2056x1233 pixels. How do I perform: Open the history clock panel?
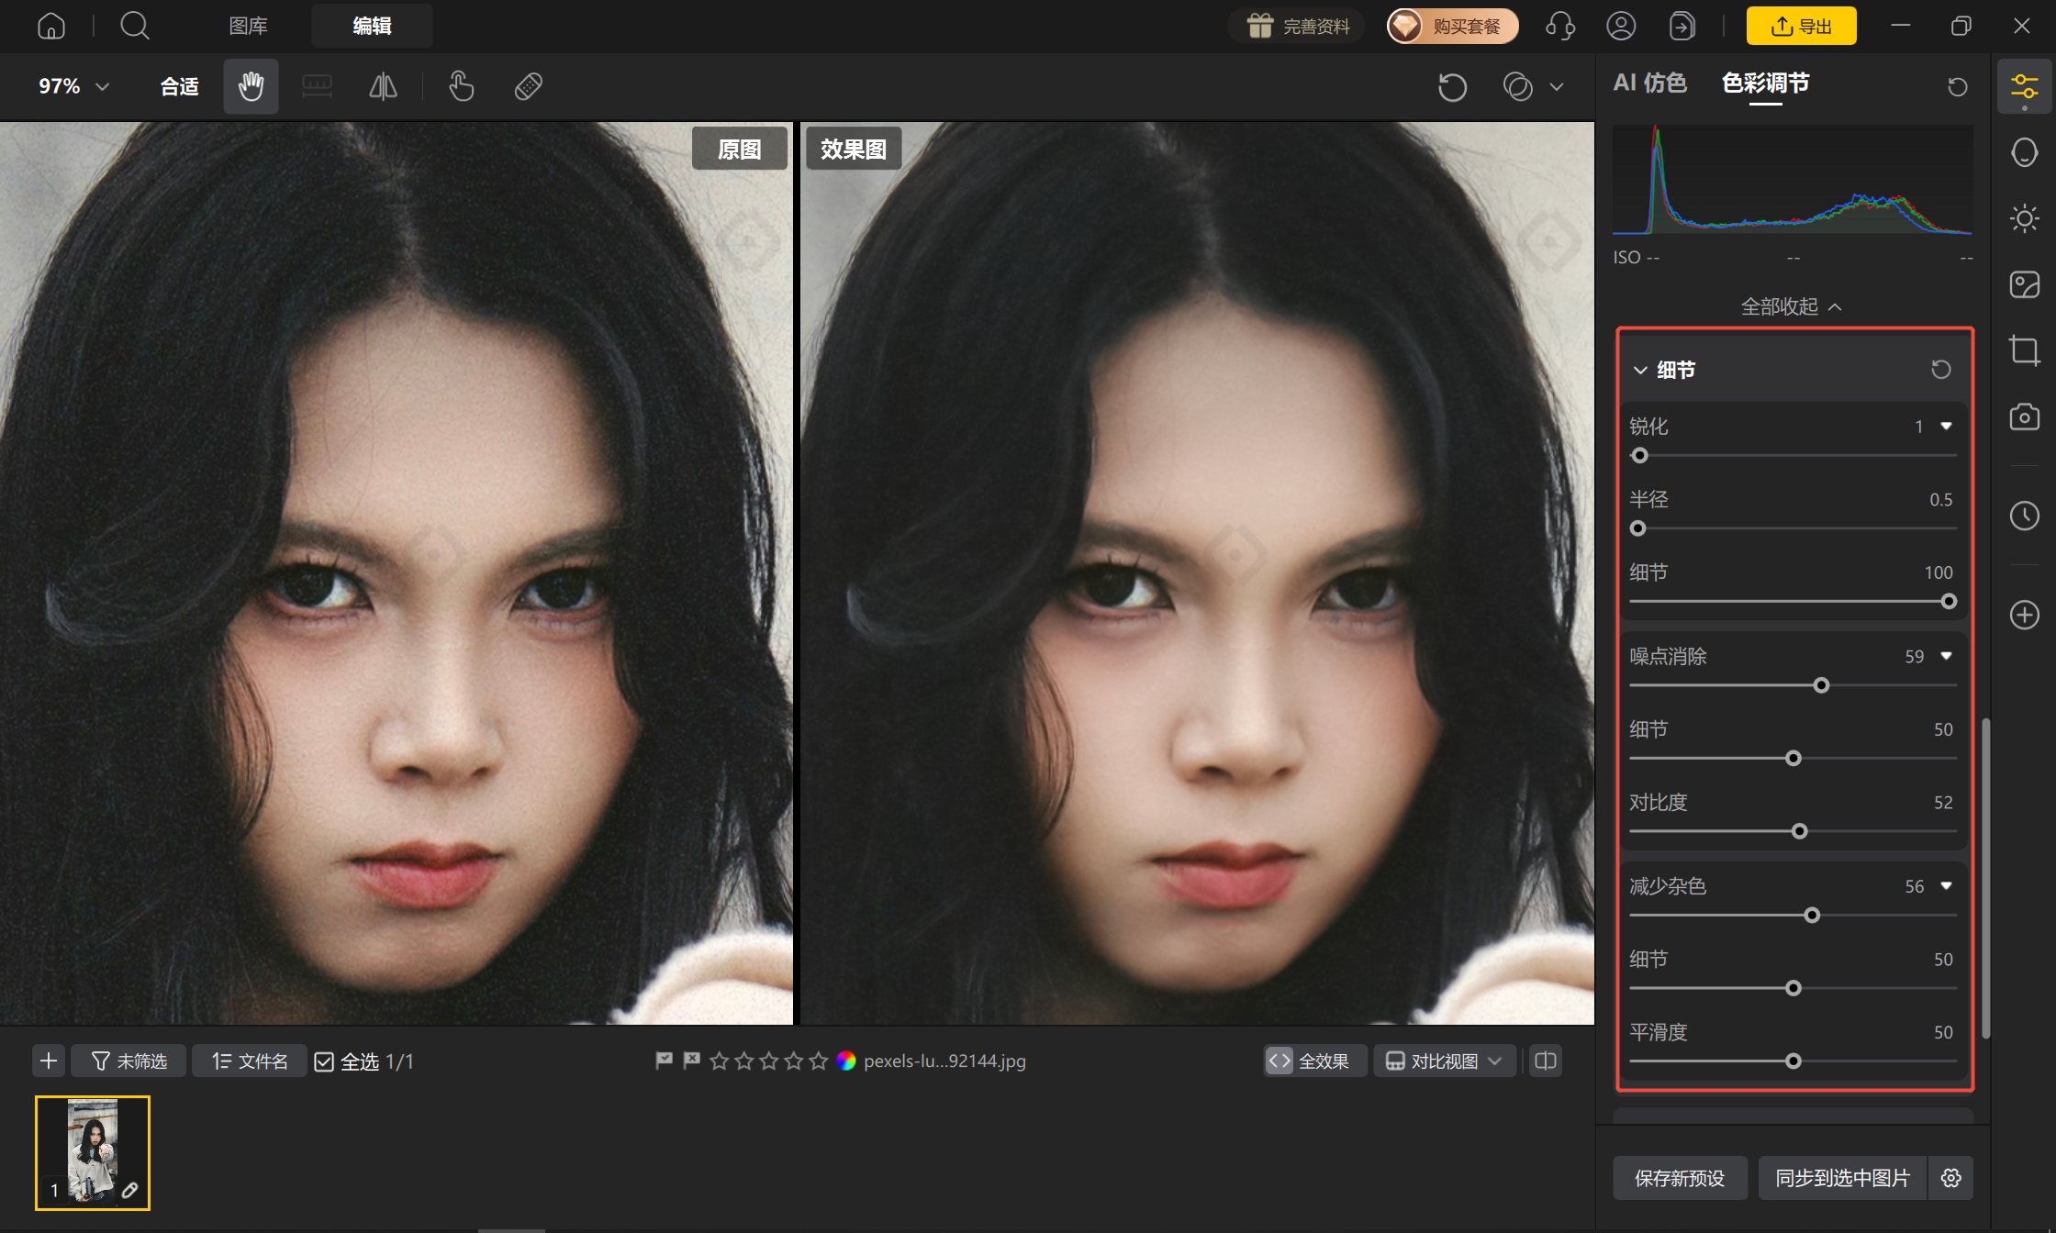[x=2024, y=516]
